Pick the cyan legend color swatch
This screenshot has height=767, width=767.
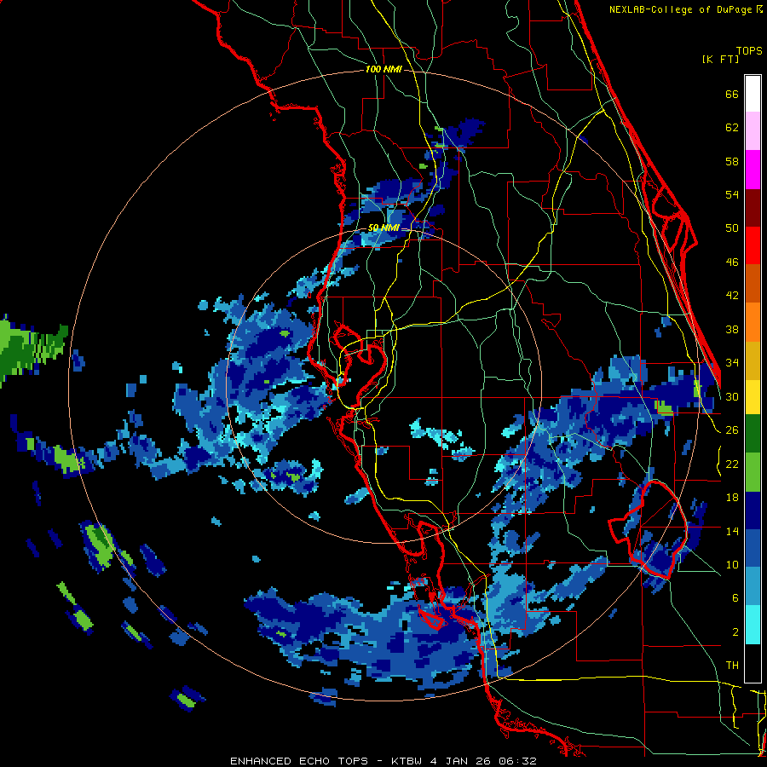tap(753, 625)
